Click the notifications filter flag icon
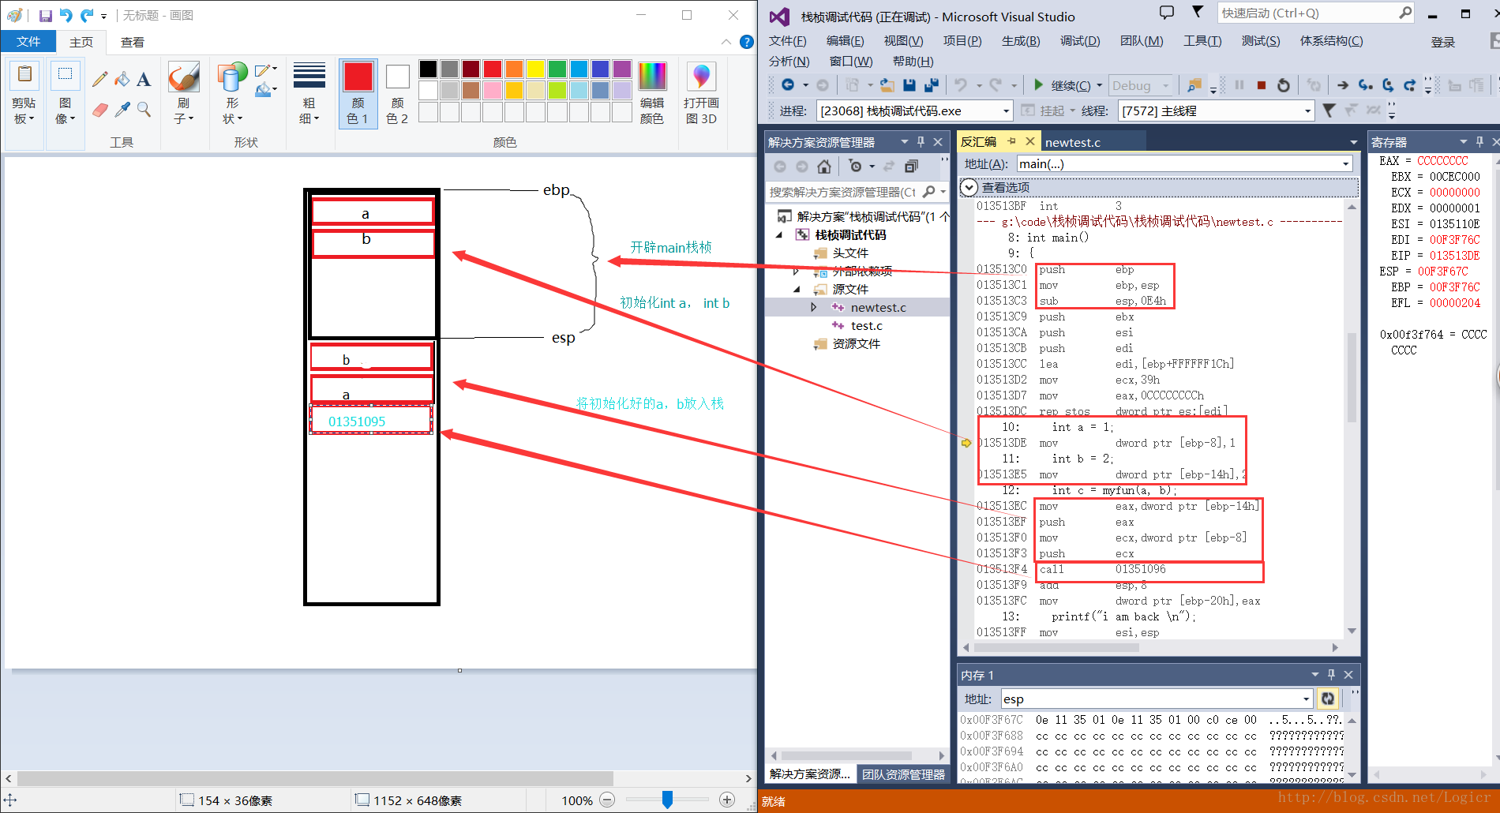 (x=1198, y=12)
